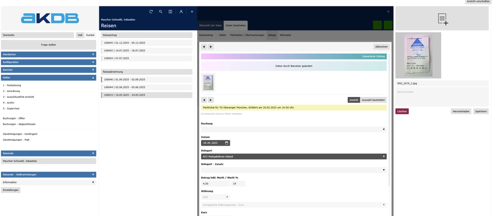Switch theme to Hell
This screenshot has width=492, height=216.
tap(80, 35)
